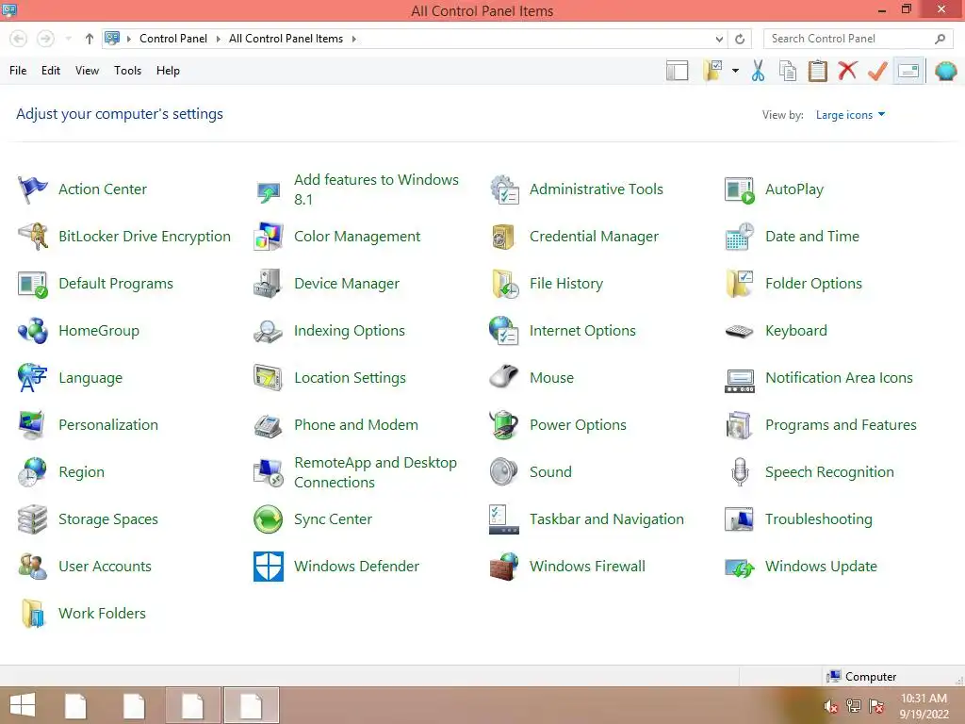Image resolution: width=965 pixels, height=724 pixels.
Task: Expand the Control Panel breadcrumb arrow
Action: (x=218, y=39)
